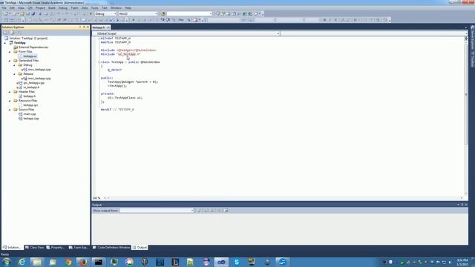Open the Window menu
This screenshot has height=267, width=475.
point(116,8)
